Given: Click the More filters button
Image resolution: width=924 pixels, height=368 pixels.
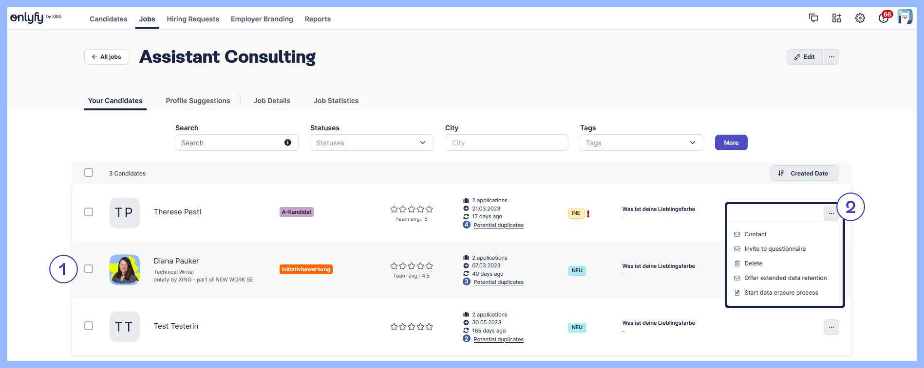Looking at the screenshot, I should click(731, 142).
